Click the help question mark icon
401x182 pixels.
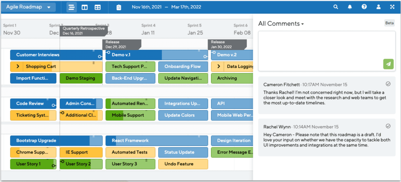364,7
